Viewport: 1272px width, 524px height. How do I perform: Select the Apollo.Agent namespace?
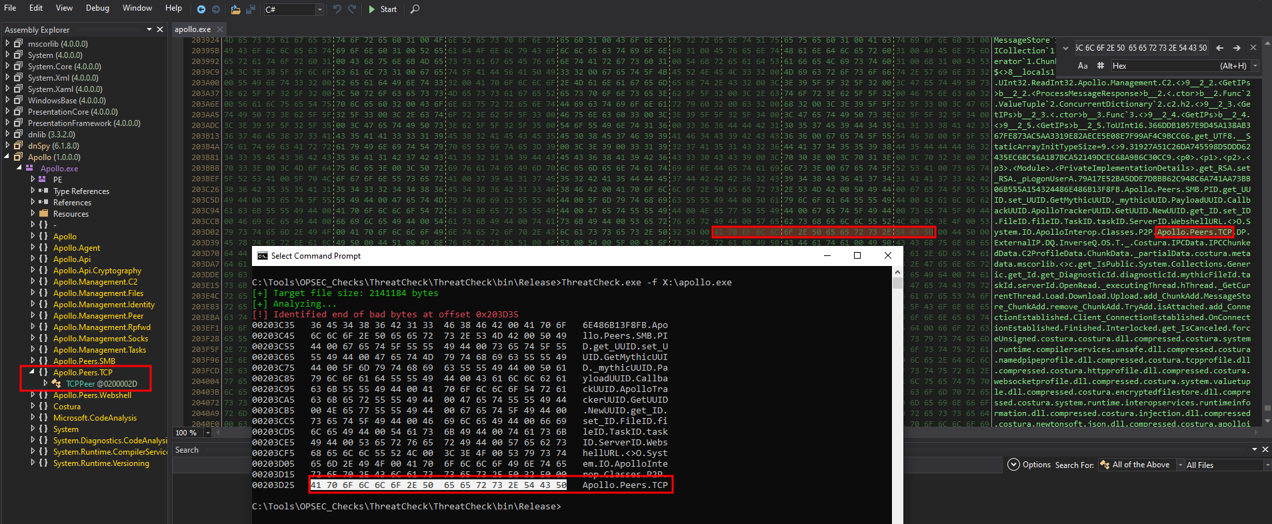coord(76,248)
